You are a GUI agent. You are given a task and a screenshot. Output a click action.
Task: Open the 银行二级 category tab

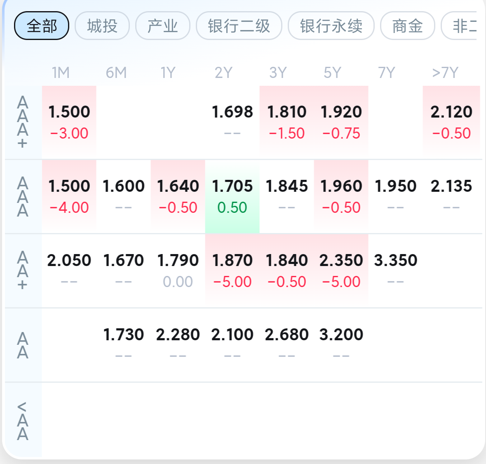click(239, 26)
